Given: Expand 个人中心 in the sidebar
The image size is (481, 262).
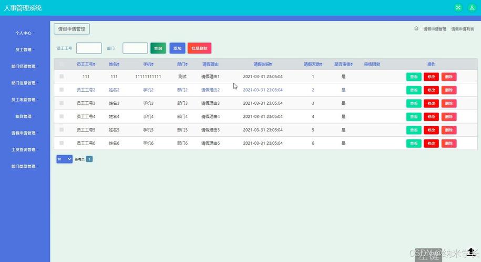Looking at the screenshot, I should [25, 33].
